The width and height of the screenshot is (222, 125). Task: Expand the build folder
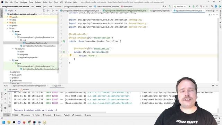pos(7,23)
